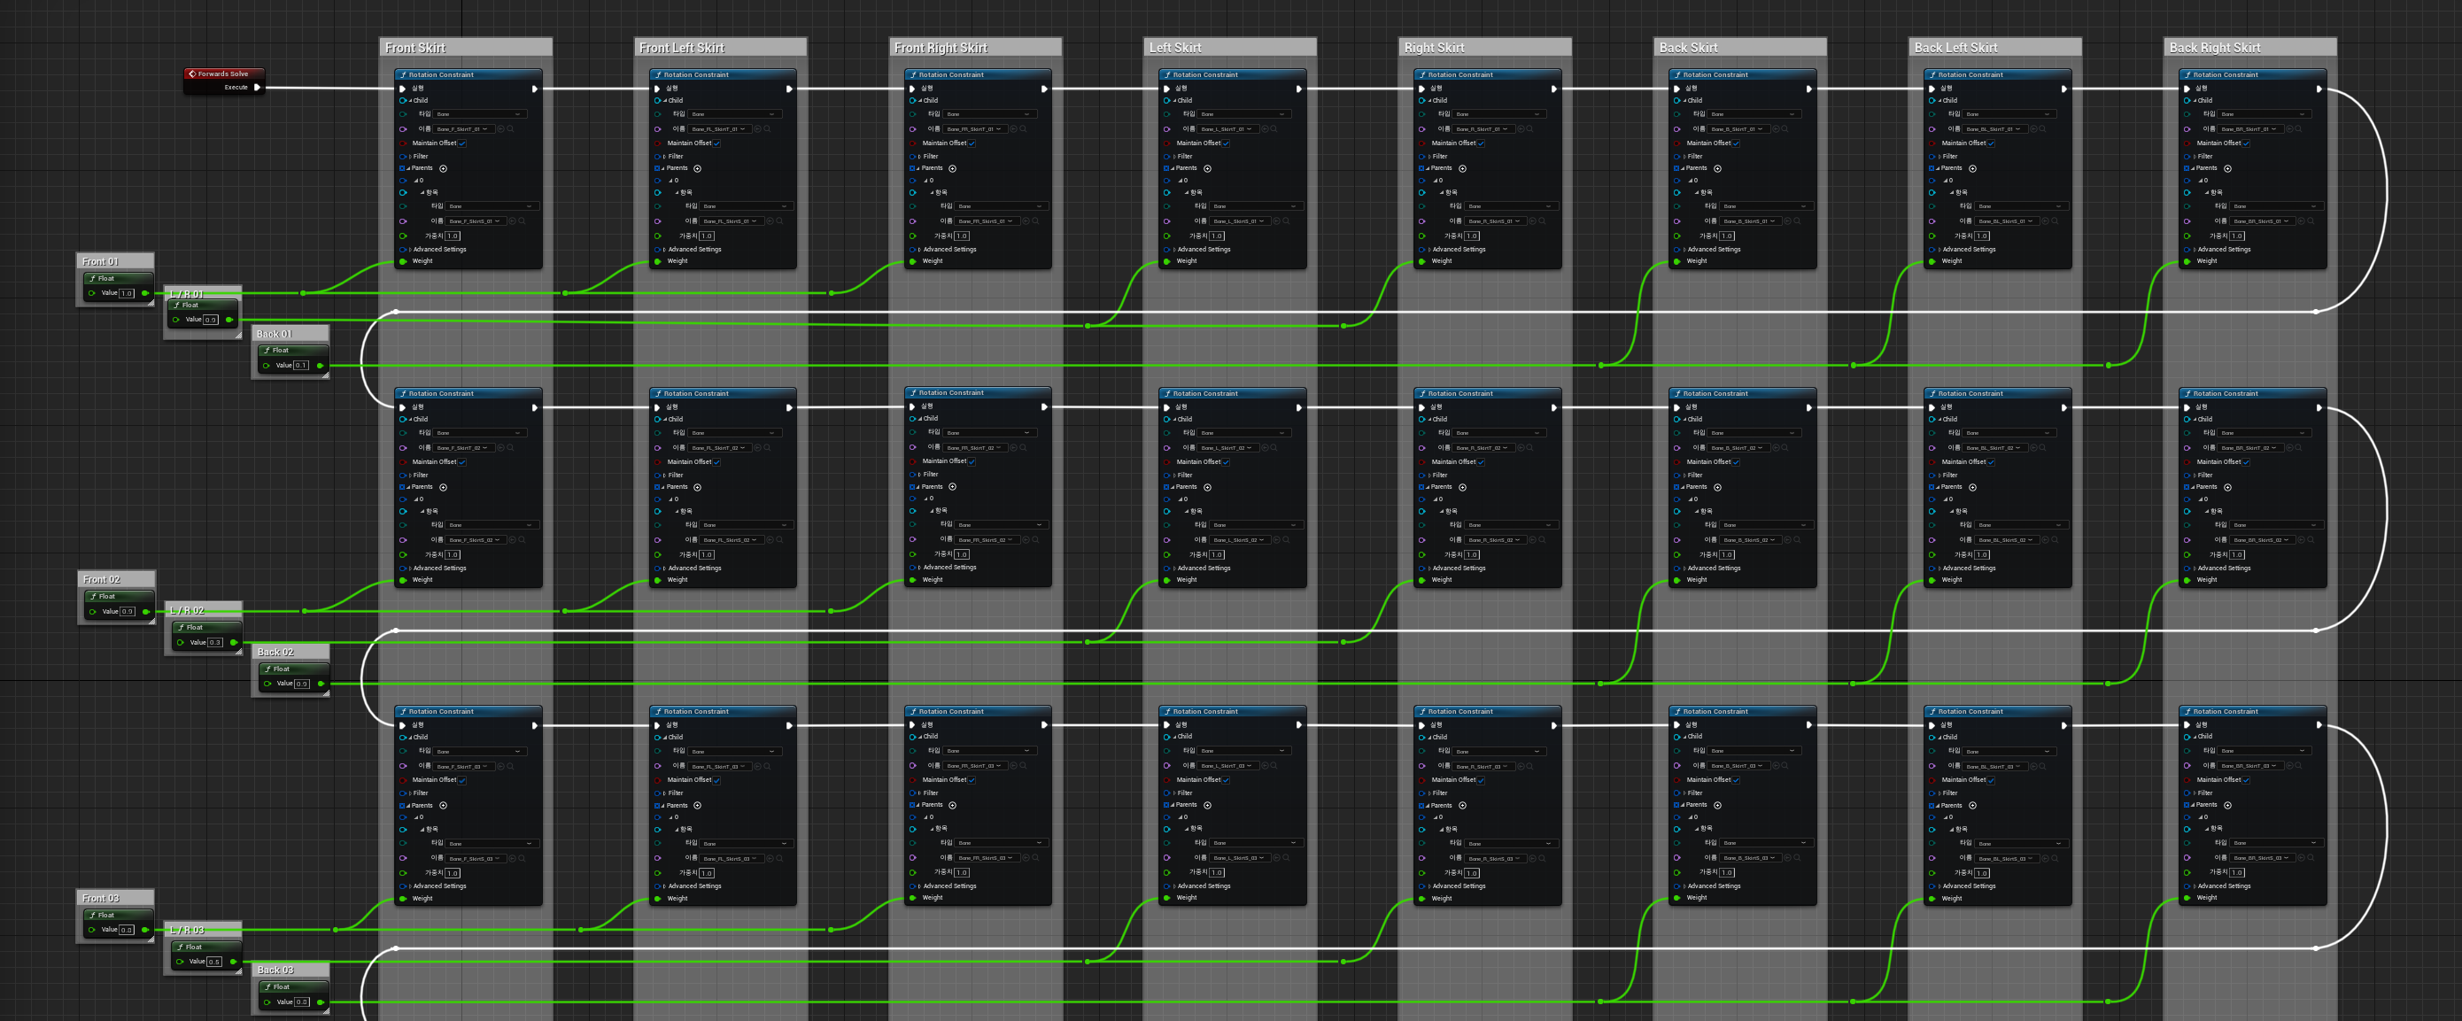
Task: Click Execute pin on Forwards Solve node
Action: pos(257,87)
